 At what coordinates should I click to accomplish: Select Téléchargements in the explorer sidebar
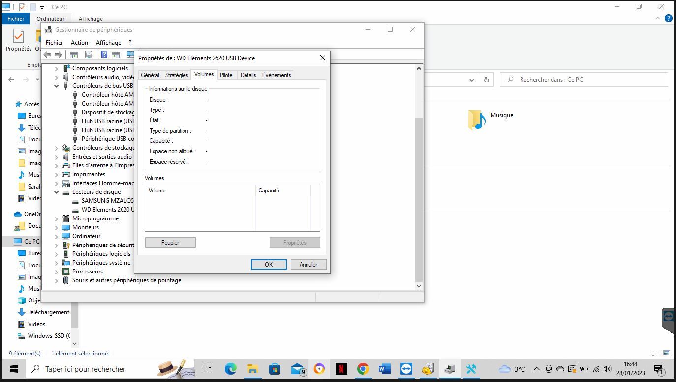pyautogui.click(x=44, y=312)
